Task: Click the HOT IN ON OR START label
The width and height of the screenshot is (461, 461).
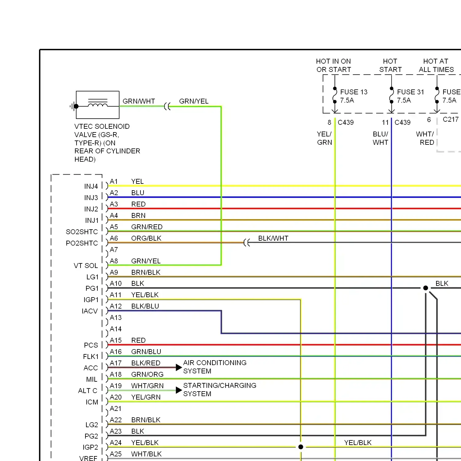Action: tap(333, 65)
